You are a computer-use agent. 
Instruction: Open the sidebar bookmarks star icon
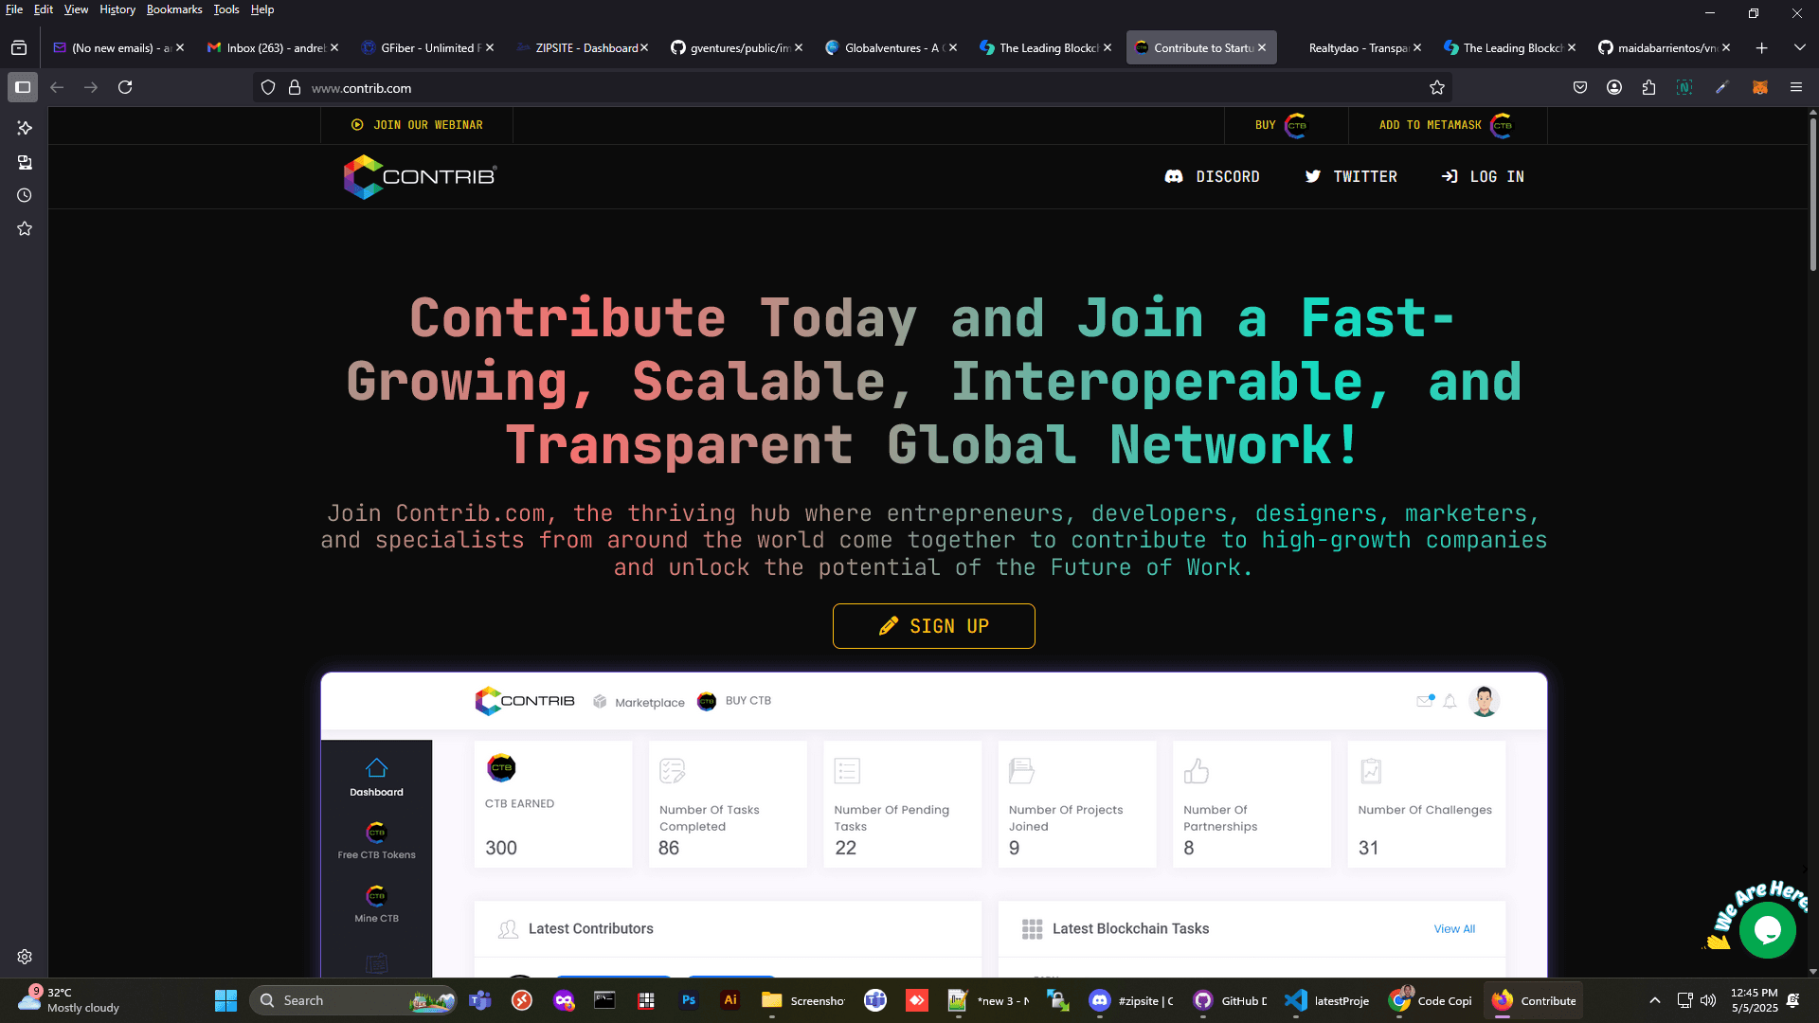(x=25, y=228)
